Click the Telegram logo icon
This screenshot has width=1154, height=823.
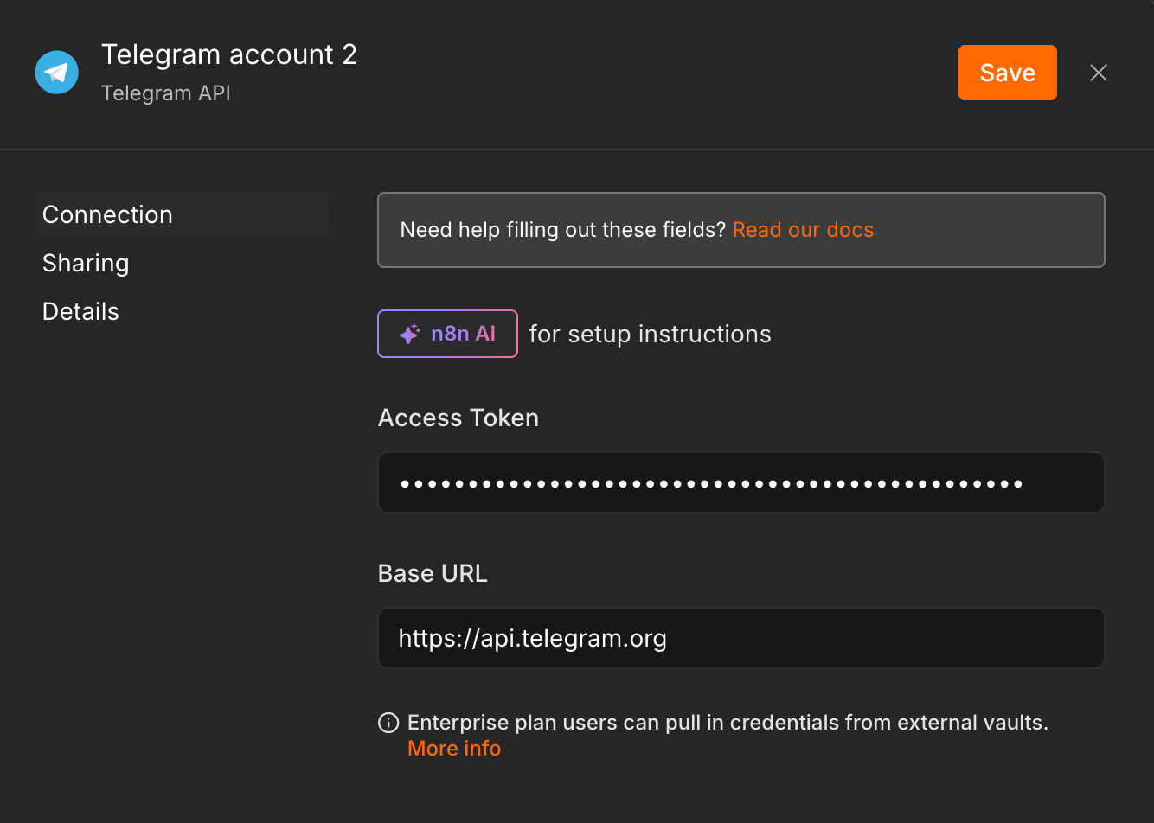pos(56,73)
